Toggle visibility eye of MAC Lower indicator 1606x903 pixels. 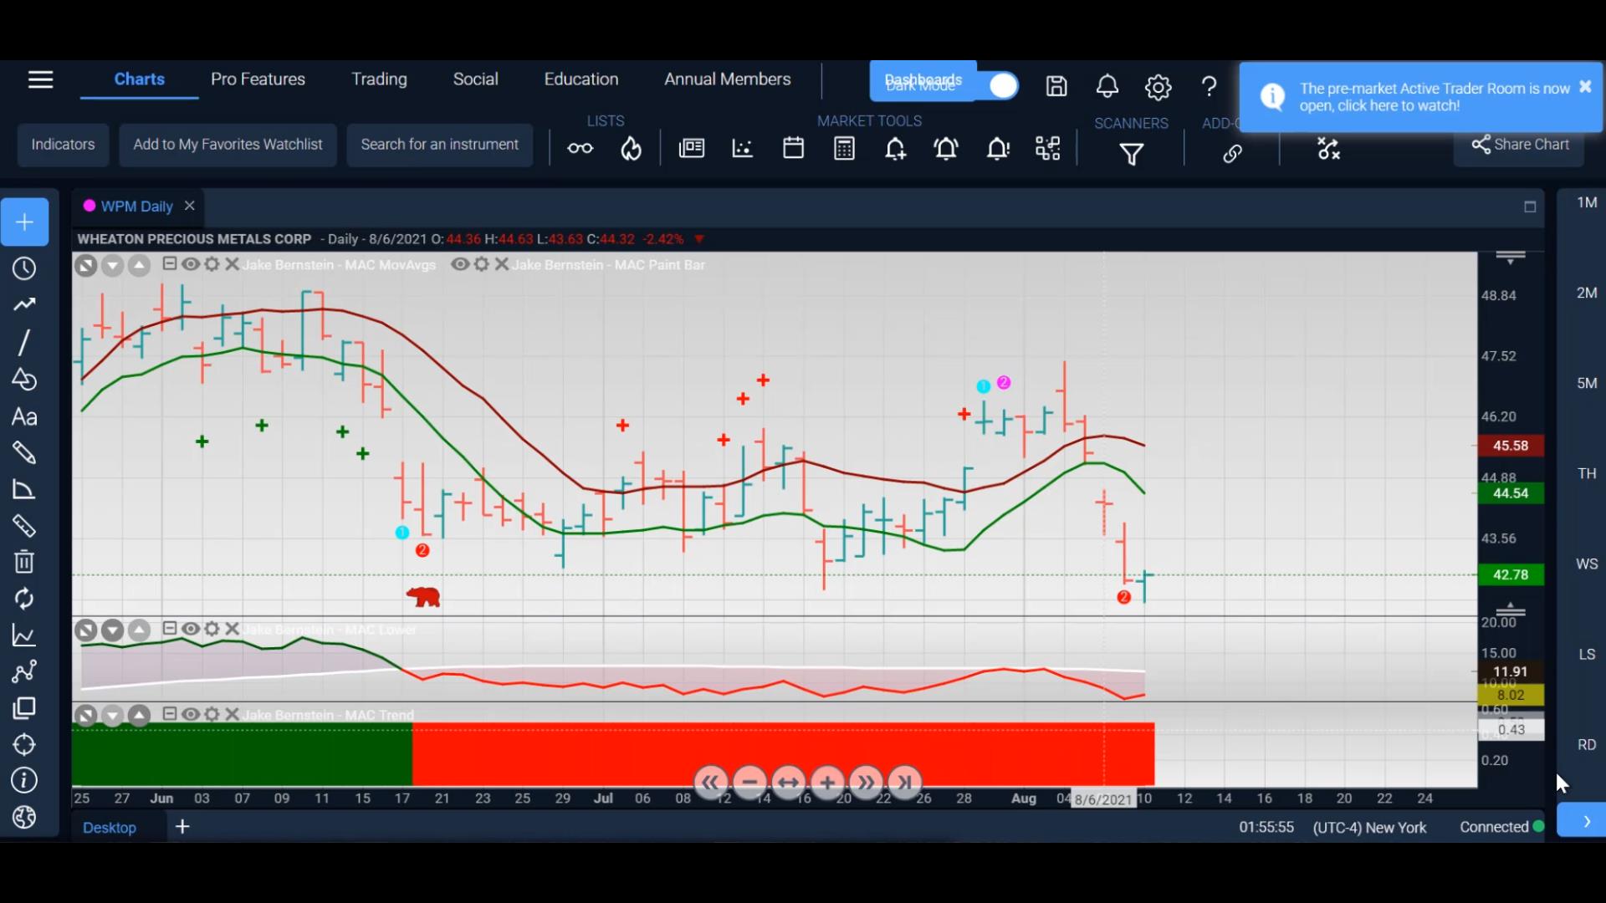click(x=191, y=629)
